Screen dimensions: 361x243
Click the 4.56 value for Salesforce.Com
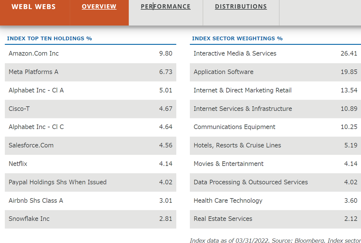[x=165, y=145]
